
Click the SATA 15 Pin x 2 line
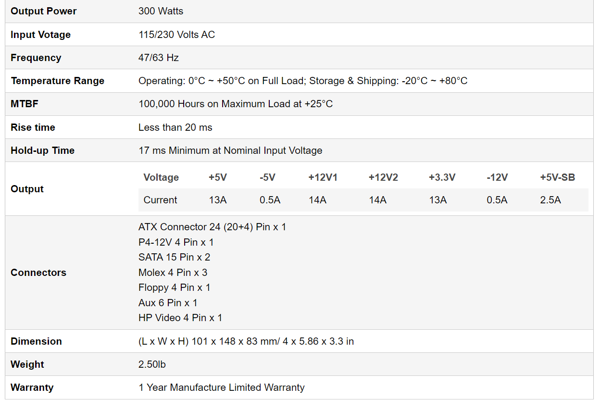[174, 257]
